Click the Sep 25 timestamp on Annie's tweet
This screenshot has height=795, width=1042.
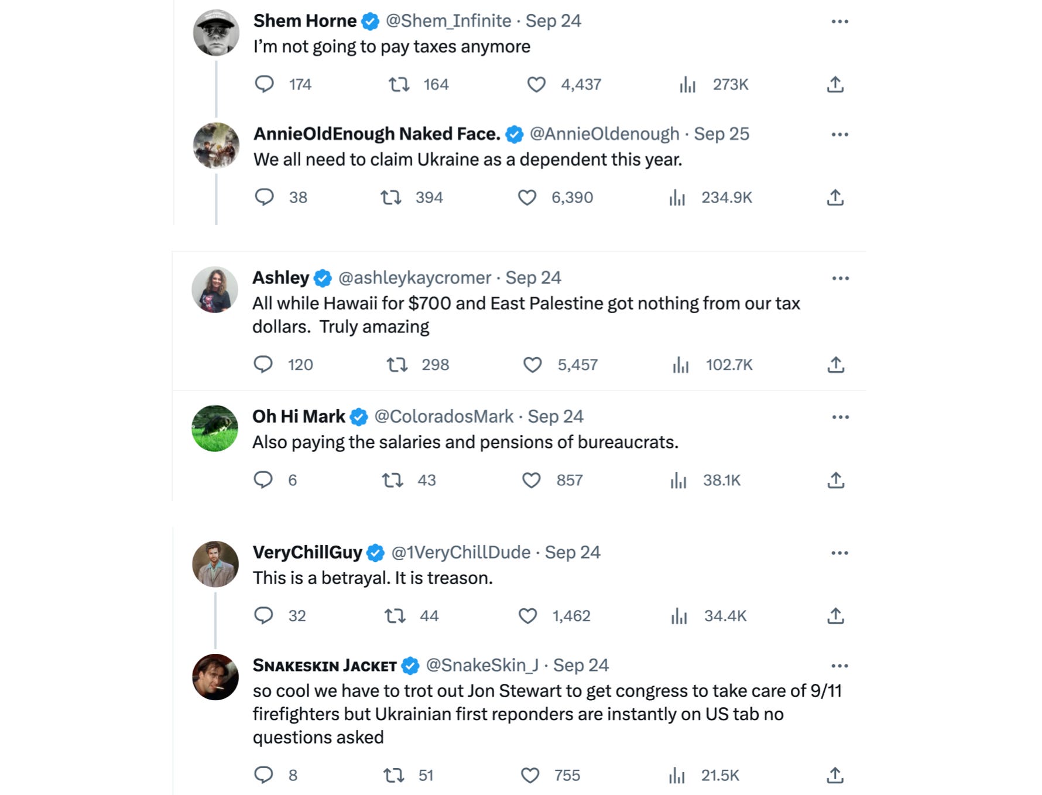click(721, 134)
